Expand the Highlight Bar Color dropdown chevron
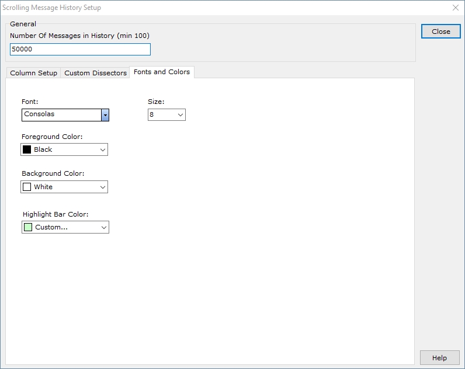Screen dimensions: 465x369 pos(103,228)
